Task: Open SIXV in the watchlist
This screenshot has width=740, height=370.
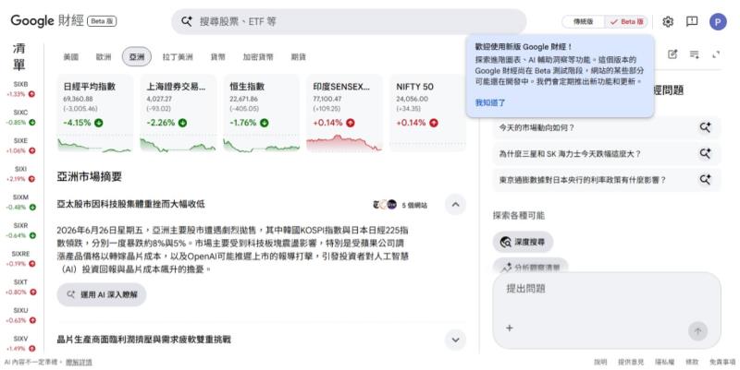Action: click(x=20, y=343)
